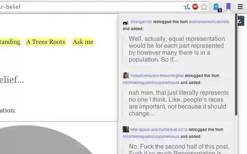Open hitchhikersguidetosuperwholock link under thelastcenturion reblog

point(151,82)
